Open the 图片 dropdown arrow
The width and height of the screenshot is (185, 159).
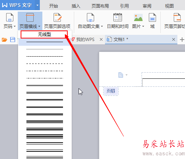pyautogui.click(x=143, y=26)
